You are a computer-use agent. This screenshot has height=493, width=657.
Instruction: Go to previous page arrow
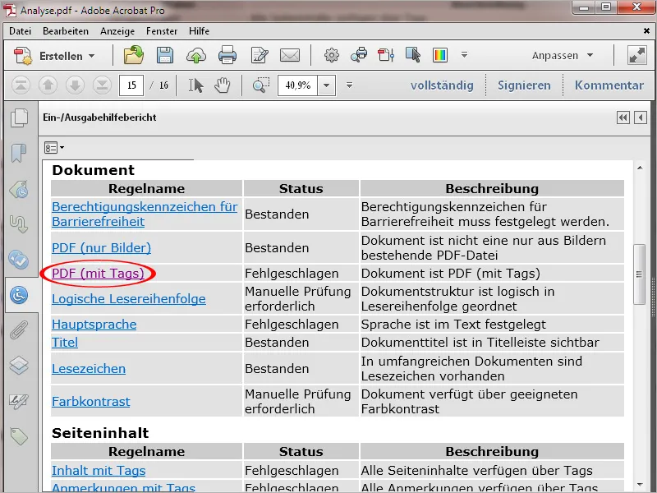[48, 85]
